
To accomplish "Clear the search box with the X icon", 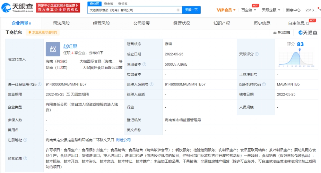I will click(x=178, y=10).
